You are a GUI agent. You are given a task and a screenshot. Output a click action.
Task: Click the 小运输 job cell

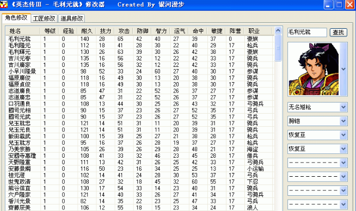coord(255,169)
